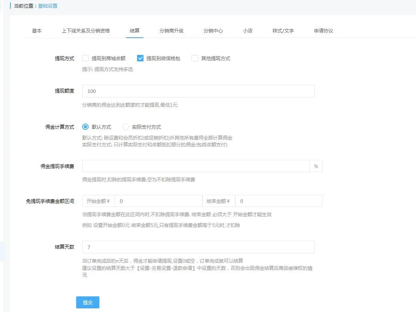
Task: Follow the 基础设置 breadcrumb link
Action: click(48, 6)
